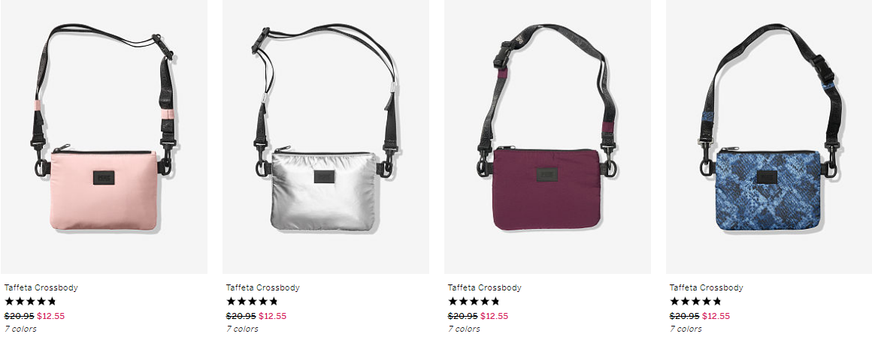Click the star rating of the blue crossbody

(695, 302)
